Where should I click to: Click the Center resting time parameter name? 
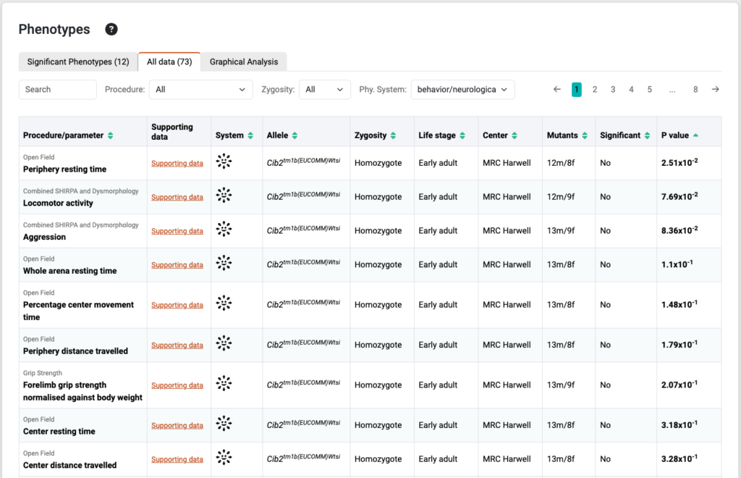coord(59,432)
